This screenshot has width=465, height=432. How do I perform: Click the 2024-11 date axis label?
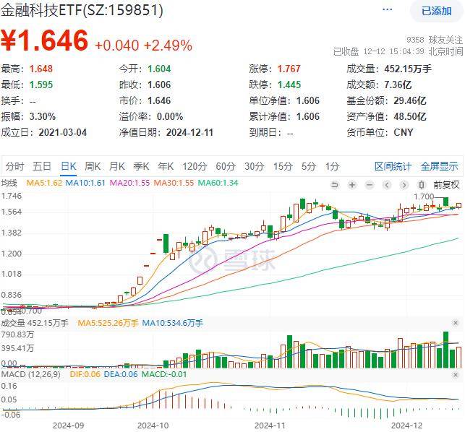pos(270,425)
